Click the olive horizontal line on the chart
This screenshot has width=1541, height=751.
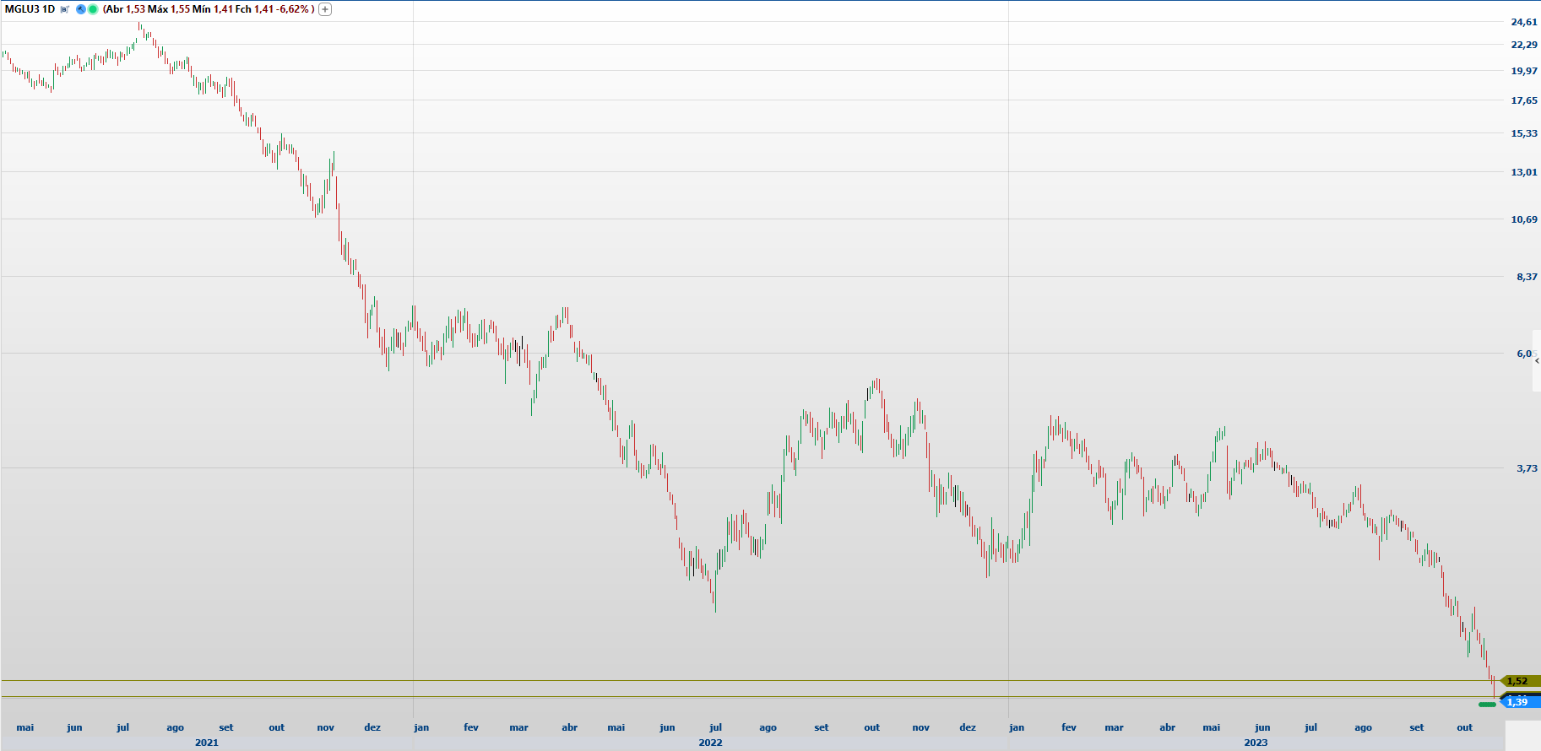(760, 680)
